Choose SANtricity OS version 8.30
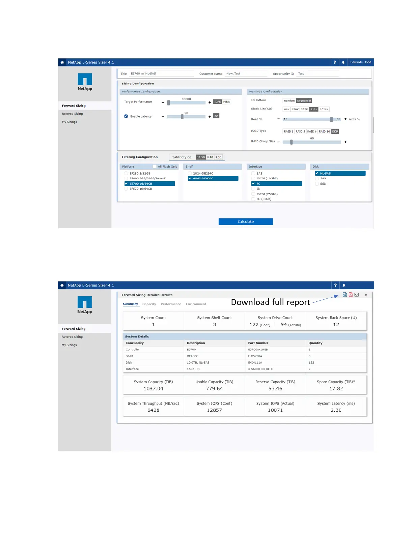 pos(218,157)
